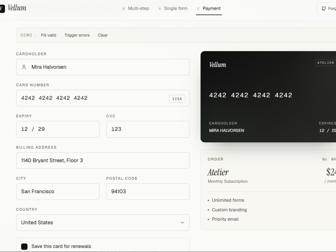Click the Atelier order title
The image size is (336, 252).
[218, 172]
